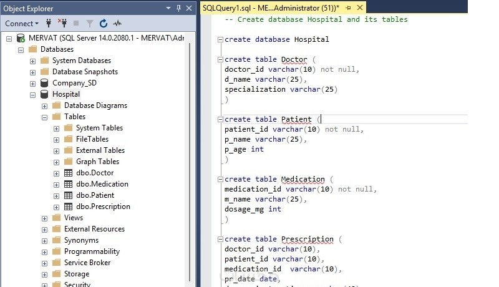This screenshot has height=287, width=499.
Task: Select the Database Diagrams folder icon
Action: point(56,105)
